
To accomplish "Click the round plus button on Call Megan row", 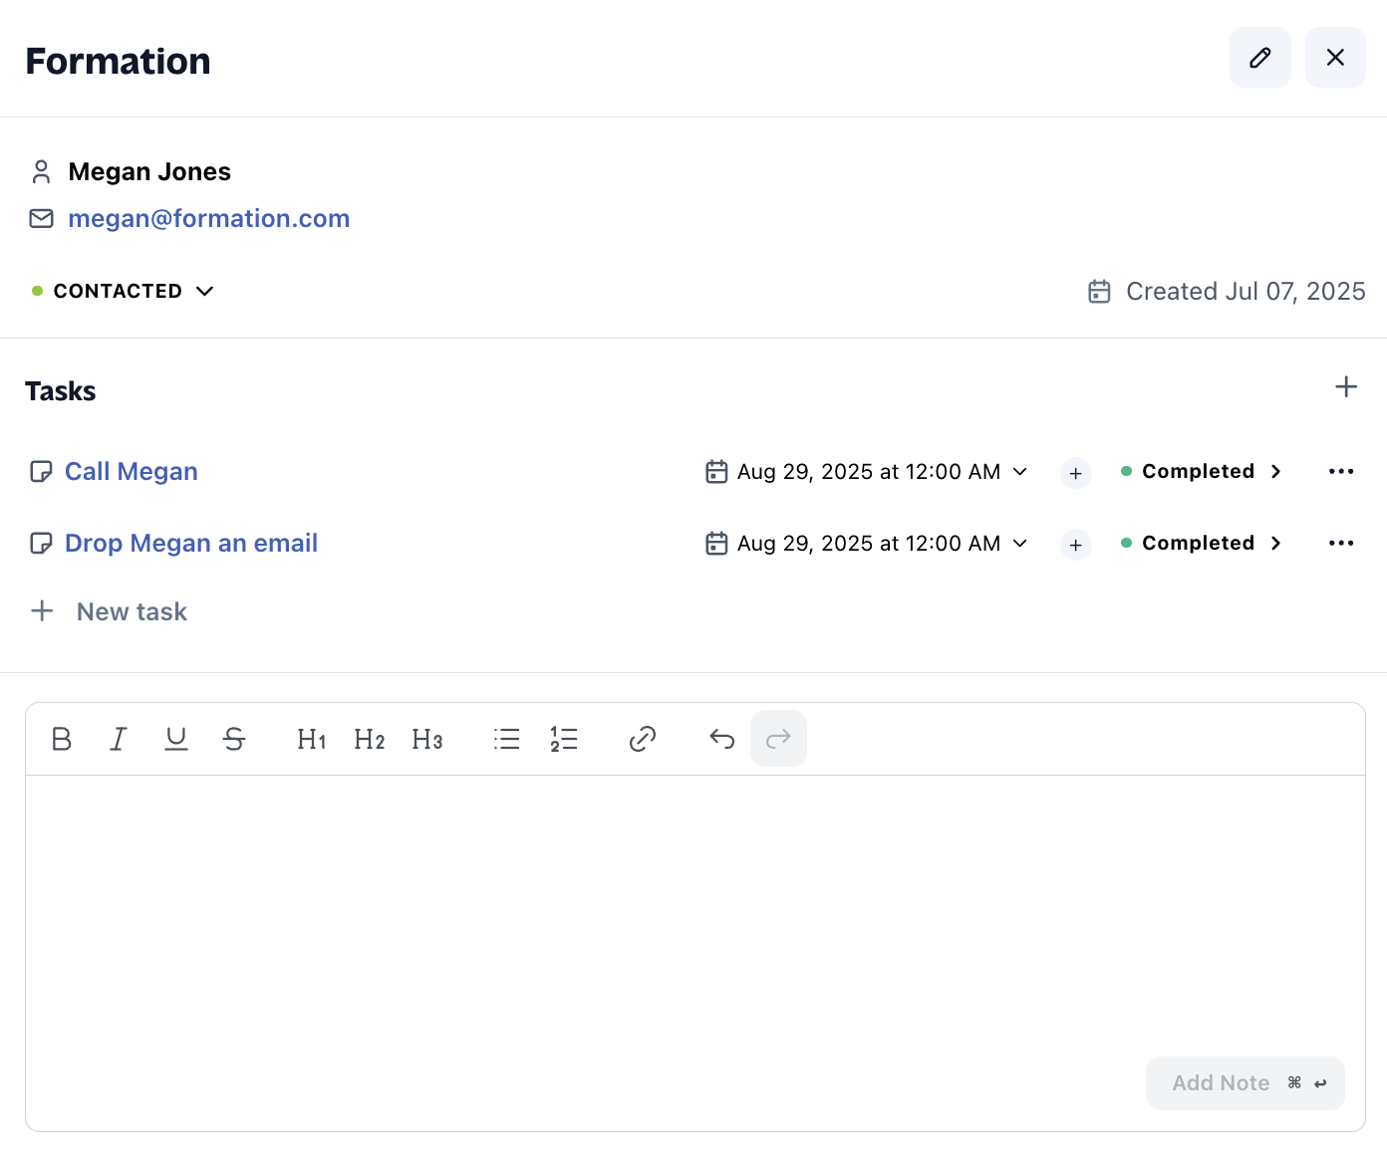I will point(1075,473).
